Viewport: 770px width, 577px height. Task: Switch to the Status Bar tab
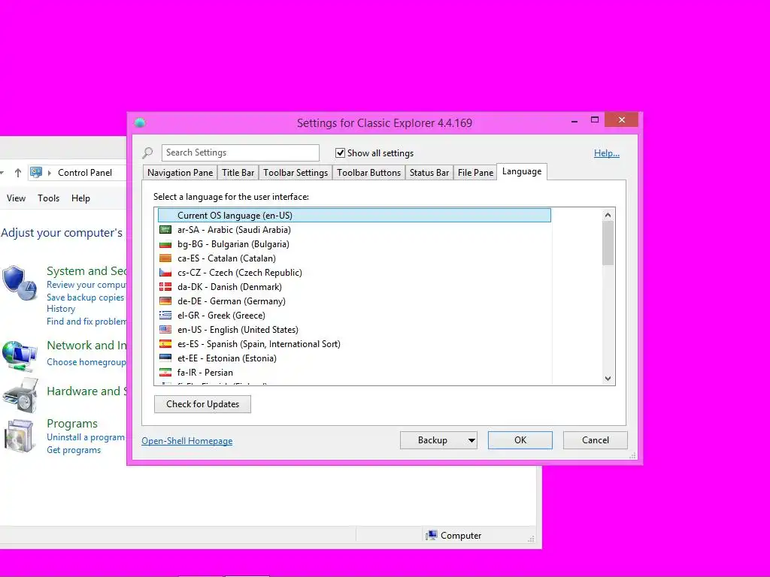429,173
